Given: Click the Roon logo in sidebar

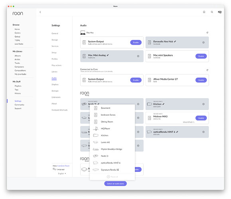Looking at the screenshot, I should click(18, 14).
